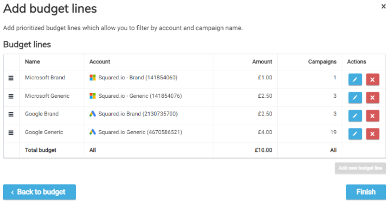Click the Microsoft Ads logo for Squared.io - Brand
The image size is (391, 204).
(x=92, y=78)
